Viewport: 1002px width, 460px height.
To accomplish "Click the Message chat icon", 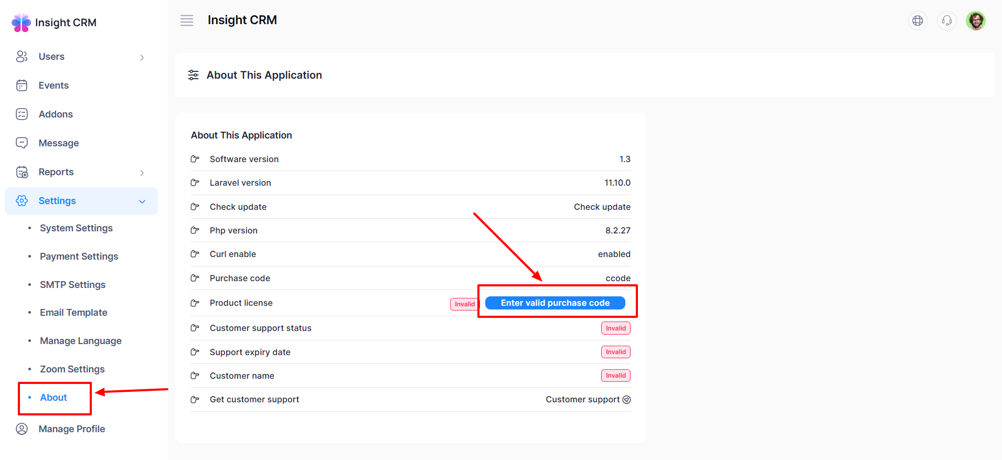I will [22, 143].
